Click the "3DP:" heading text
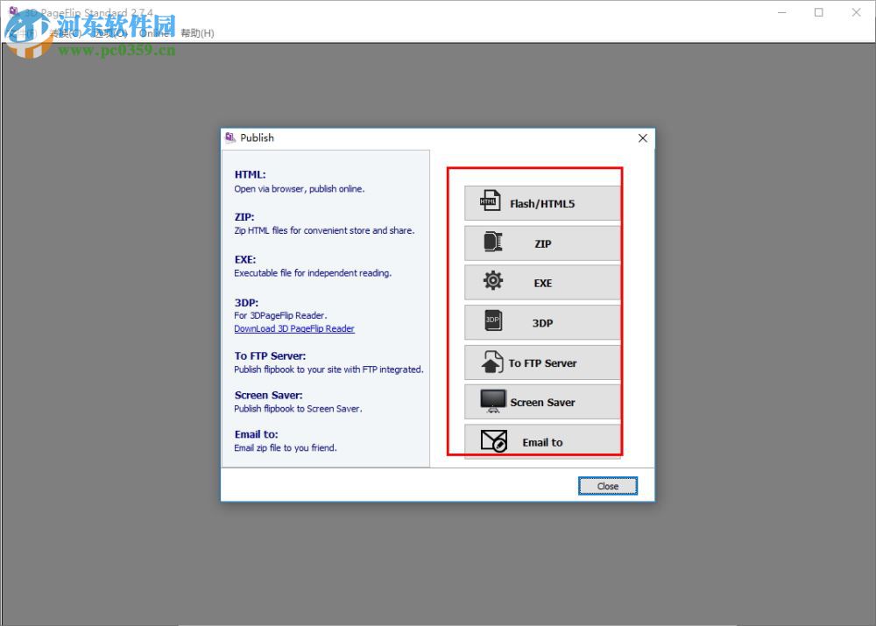The height and width of the screenshot is (626, 876). pos(246,303)
